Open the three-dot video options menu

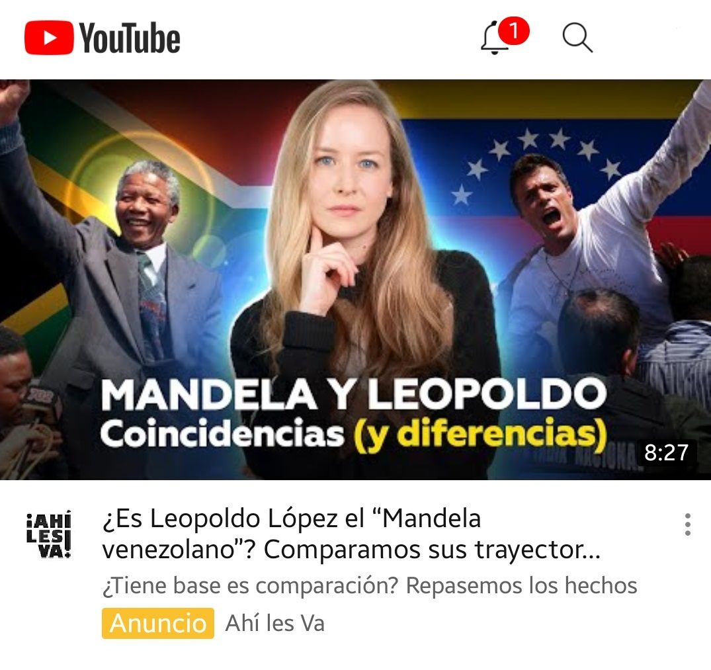[x=688, y=524]
